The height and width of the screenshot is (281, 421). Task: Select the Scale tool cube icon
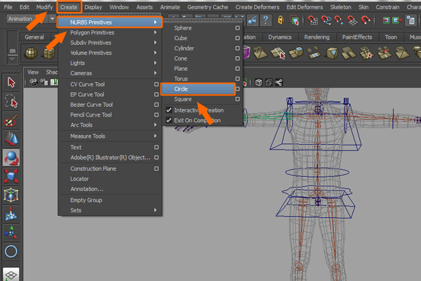point(11,176)
